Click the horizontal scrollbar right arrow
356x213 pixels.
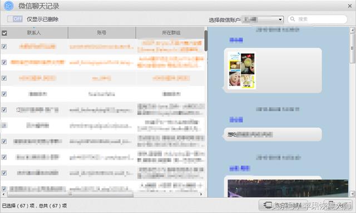[201, 195]
